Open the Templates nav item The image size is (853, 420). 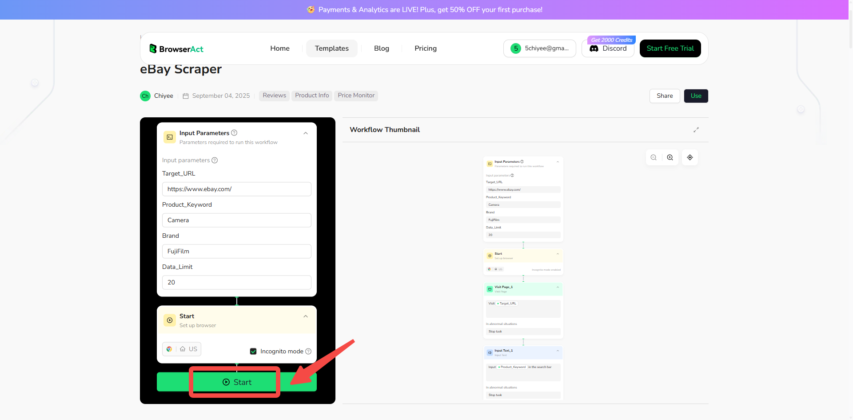pyautogui.click(x=332, y=48)
